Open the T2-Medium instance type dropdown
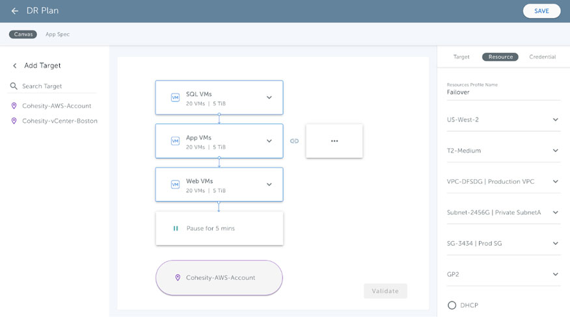 pos(555,151)
